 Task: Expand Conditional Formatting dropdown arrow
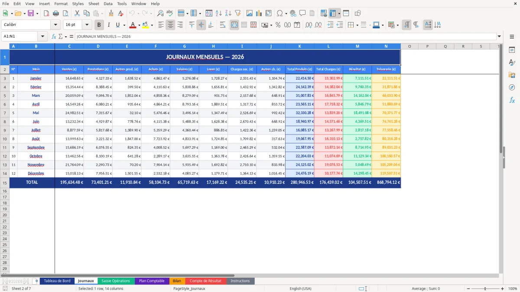[x=397, y=25]
